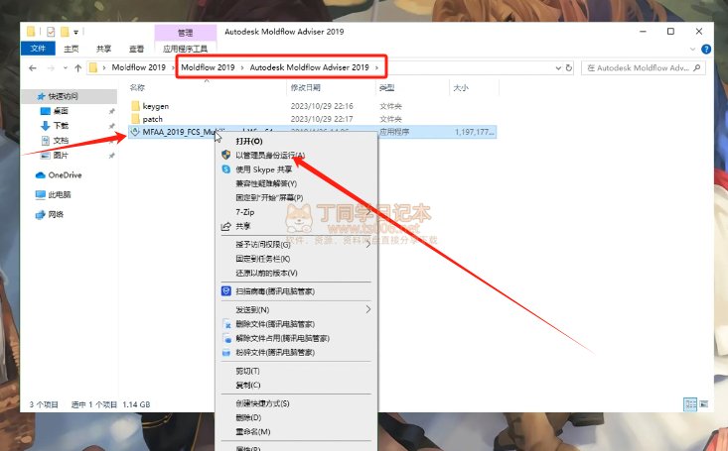Expand the chevron after Autodesk Moldflow Adviser 2019
Screen dimensions: 728x451
tap(376, 67)
